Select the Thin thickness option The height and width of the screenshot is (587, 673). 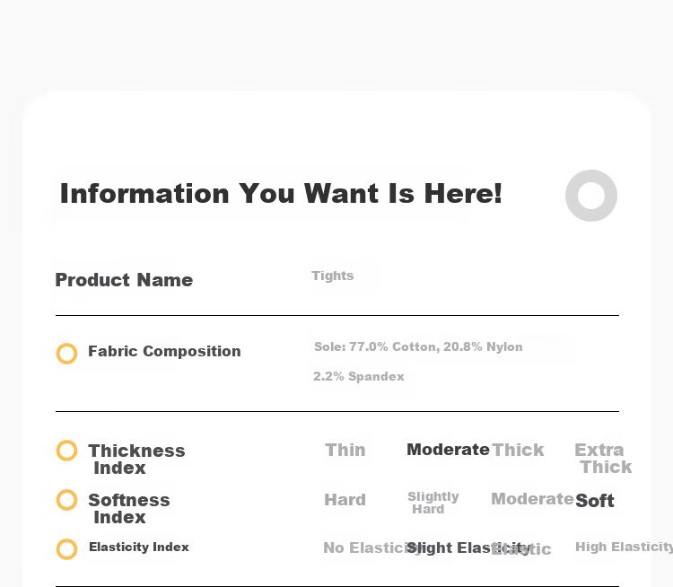pos(345,450)
